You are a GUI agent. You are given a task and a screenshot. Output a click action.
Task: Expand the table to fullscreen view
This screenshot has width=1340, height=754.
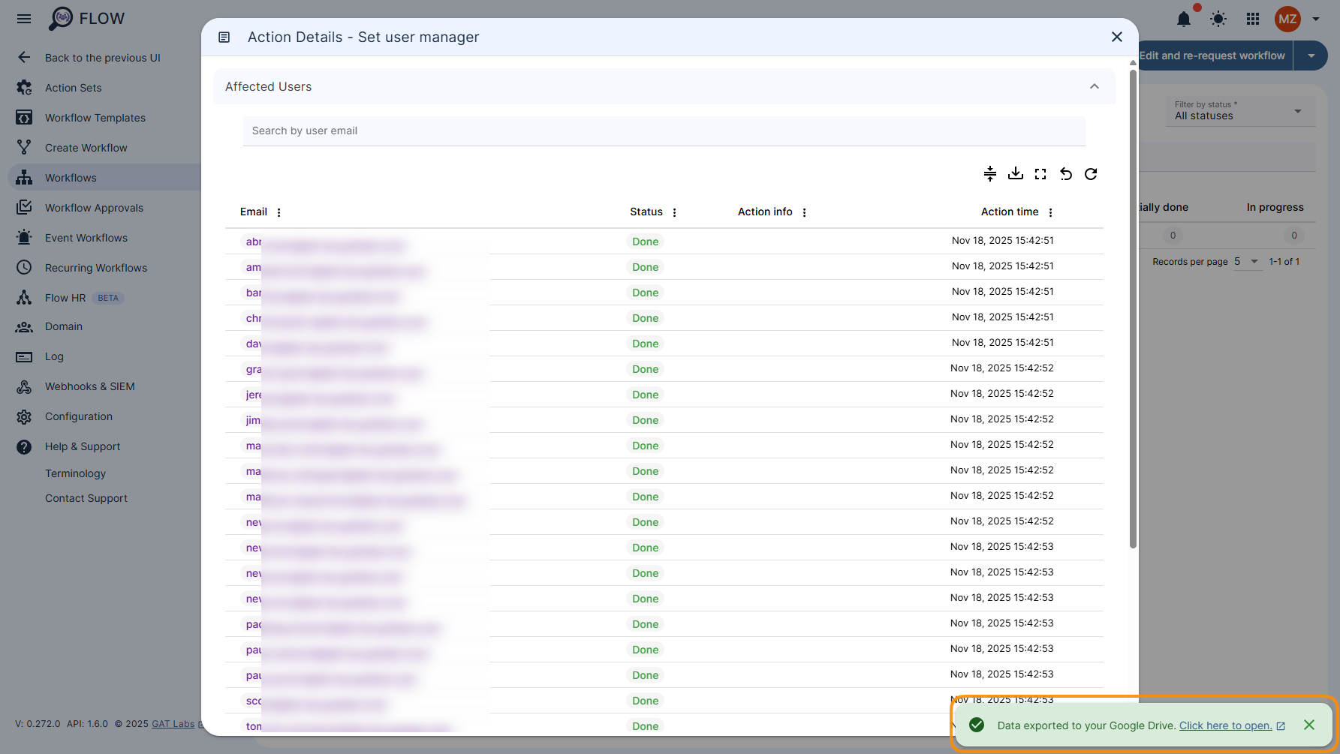point(1040,173)
